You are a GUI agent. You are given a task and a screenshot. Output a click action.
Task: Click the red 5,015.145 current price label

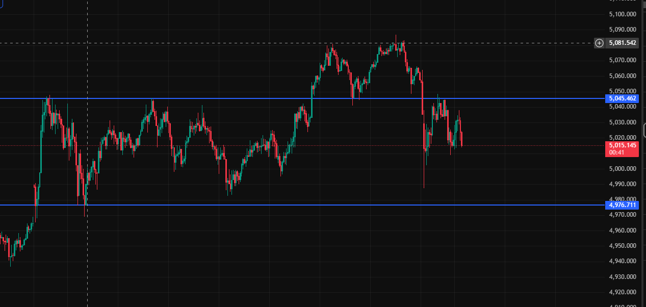click(622, 145)
